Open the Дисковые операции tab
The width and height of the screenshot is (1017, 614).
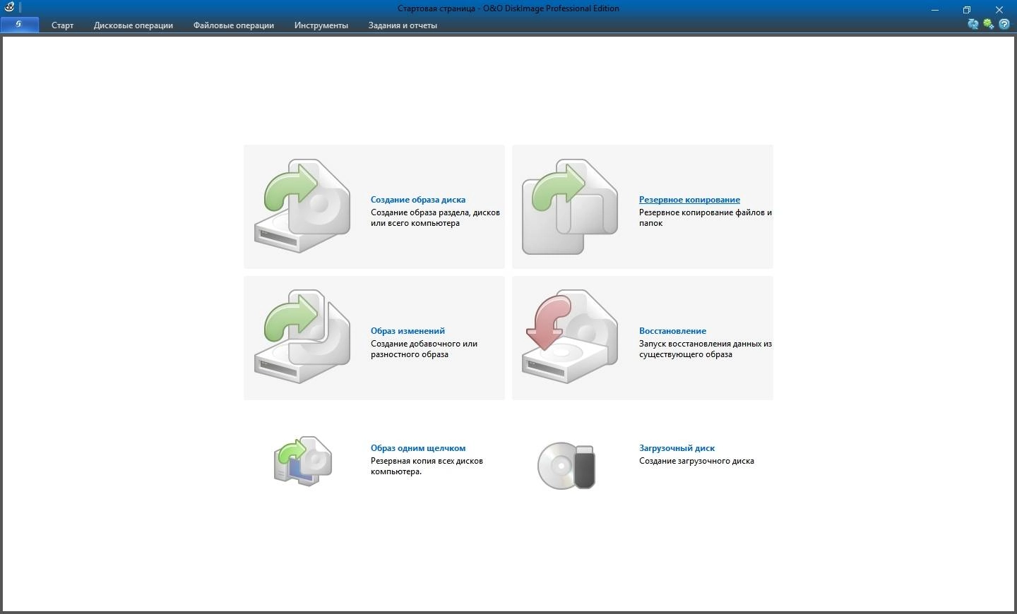point(133,25)
